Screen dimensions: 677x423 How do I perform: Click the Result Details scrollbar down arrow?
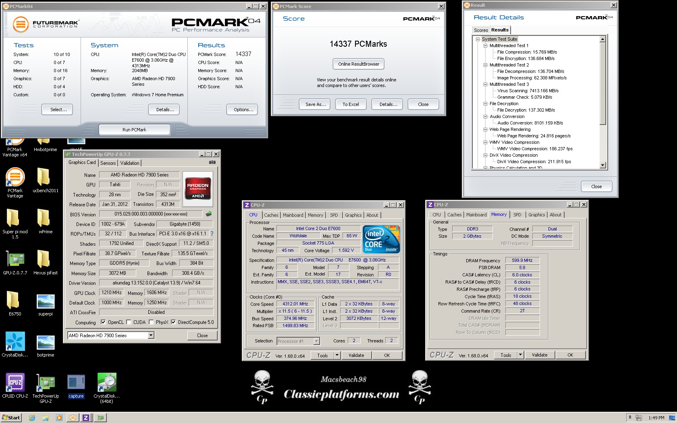[603, 165]
